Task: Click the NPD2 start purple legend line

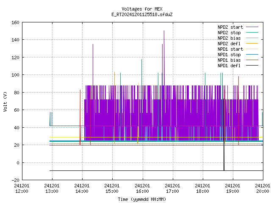Action: [x=252, y=27]
